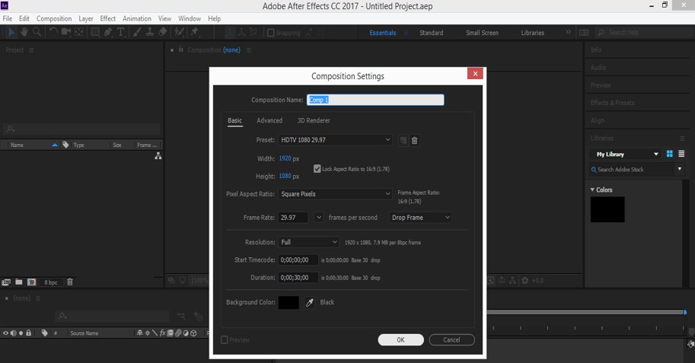The width and height of the screenshot is (695, 363).
Task: Click the OK button
Action: (400, 340)
